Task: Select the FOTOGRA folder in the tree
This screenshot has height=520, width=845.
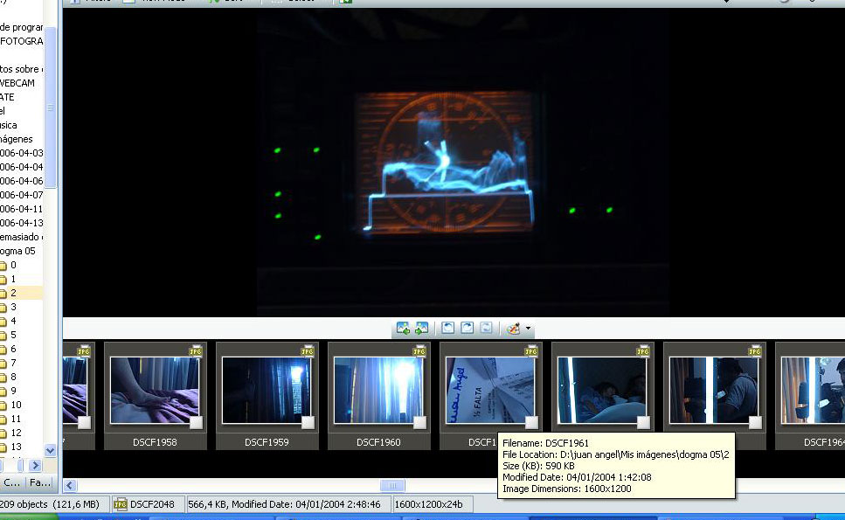Action: coord(22,41)
